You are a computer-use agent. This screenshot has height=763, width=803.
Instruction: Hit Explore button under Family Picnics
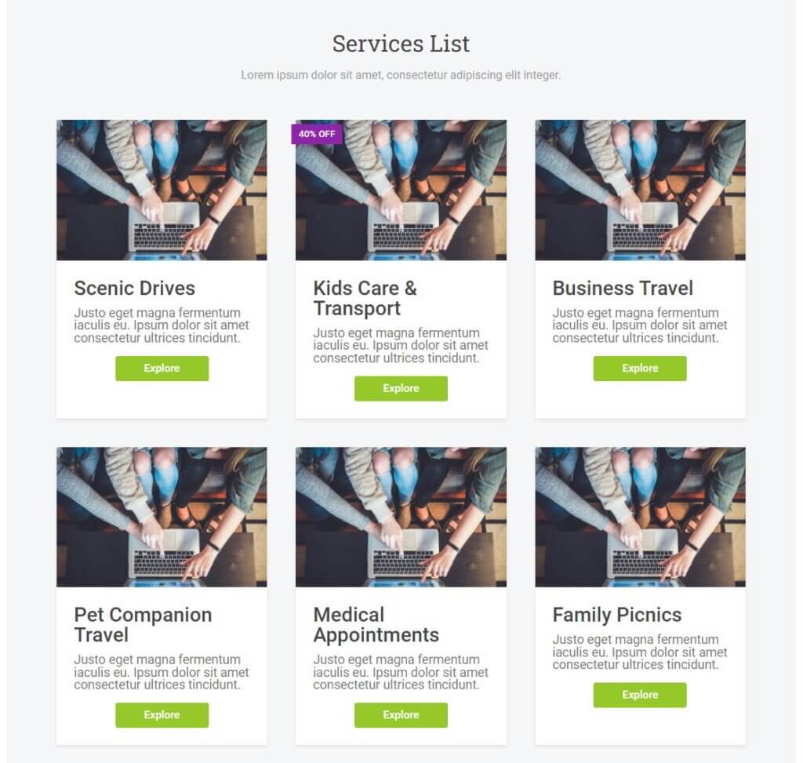(x=640, y=695)
